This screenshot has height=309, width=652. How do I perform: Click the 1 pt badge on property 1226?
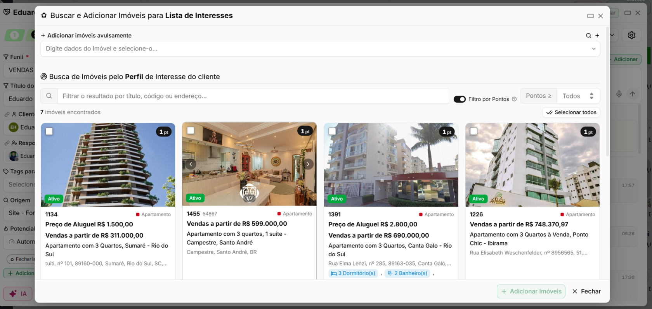pos(588,132)
